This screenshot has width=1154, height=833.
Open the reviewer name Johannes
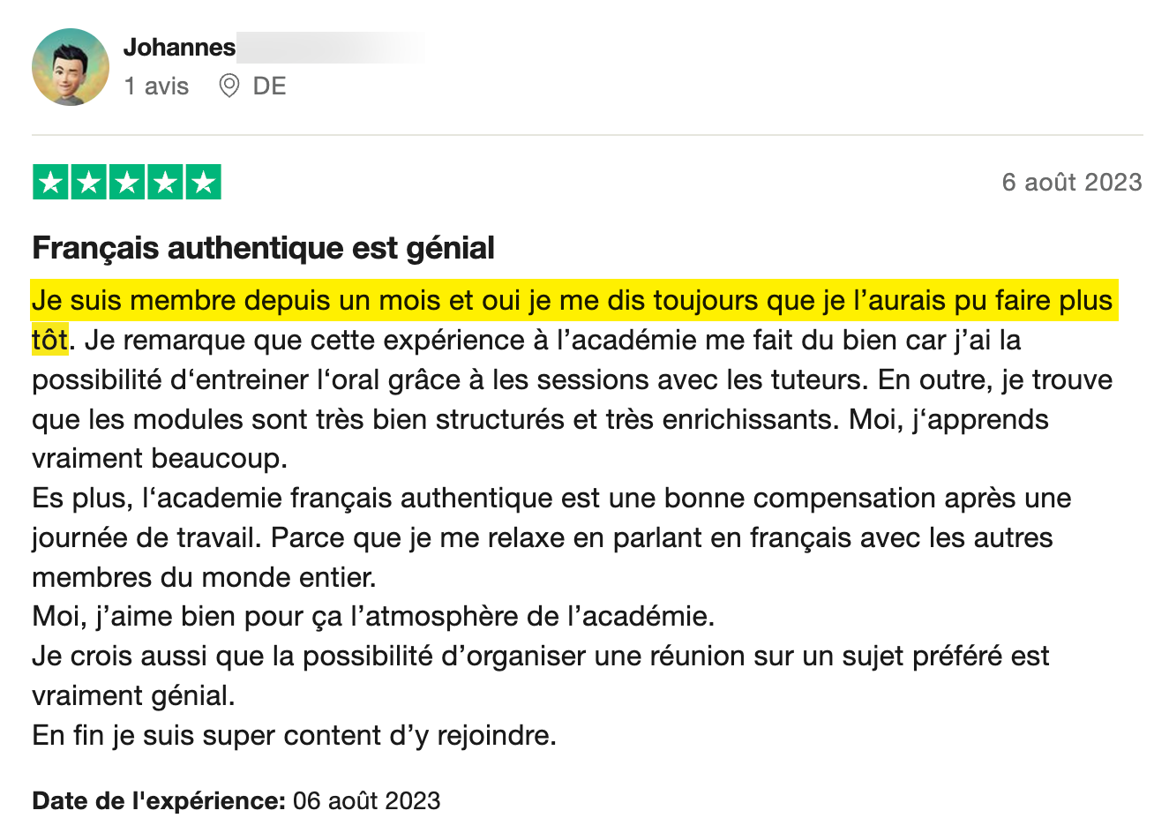pos(179,47)
